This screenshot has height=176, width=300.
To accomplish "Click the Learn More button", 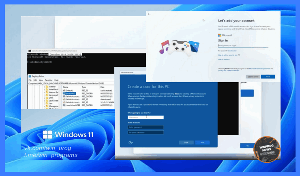I will pyautogui.click(x=253, y=76).
